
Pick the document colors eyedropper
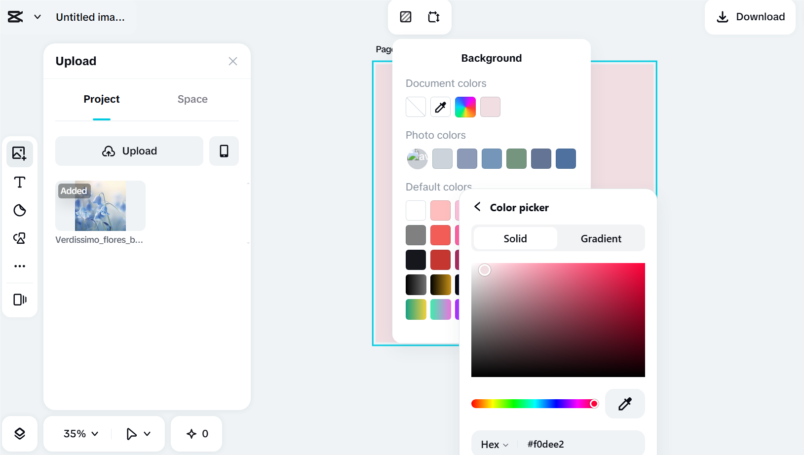click(x=440, y=107)
